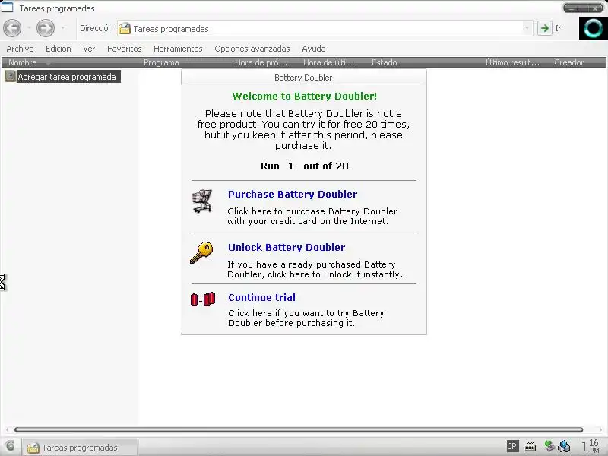Open the Herramientas menu
This screenshot has width=608, height=456.
pyautogui.click(x=178, y=49)
